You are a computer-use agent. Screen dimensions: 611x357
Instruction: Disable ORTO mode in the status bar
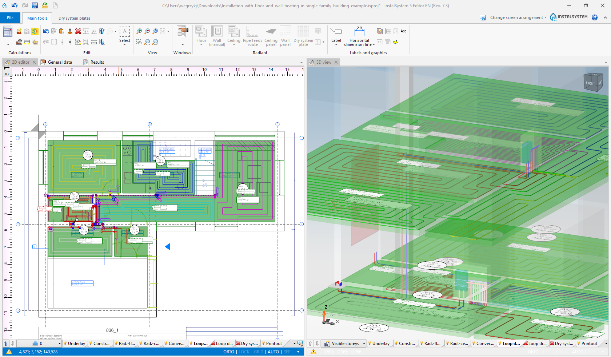(x=228, y=352)
